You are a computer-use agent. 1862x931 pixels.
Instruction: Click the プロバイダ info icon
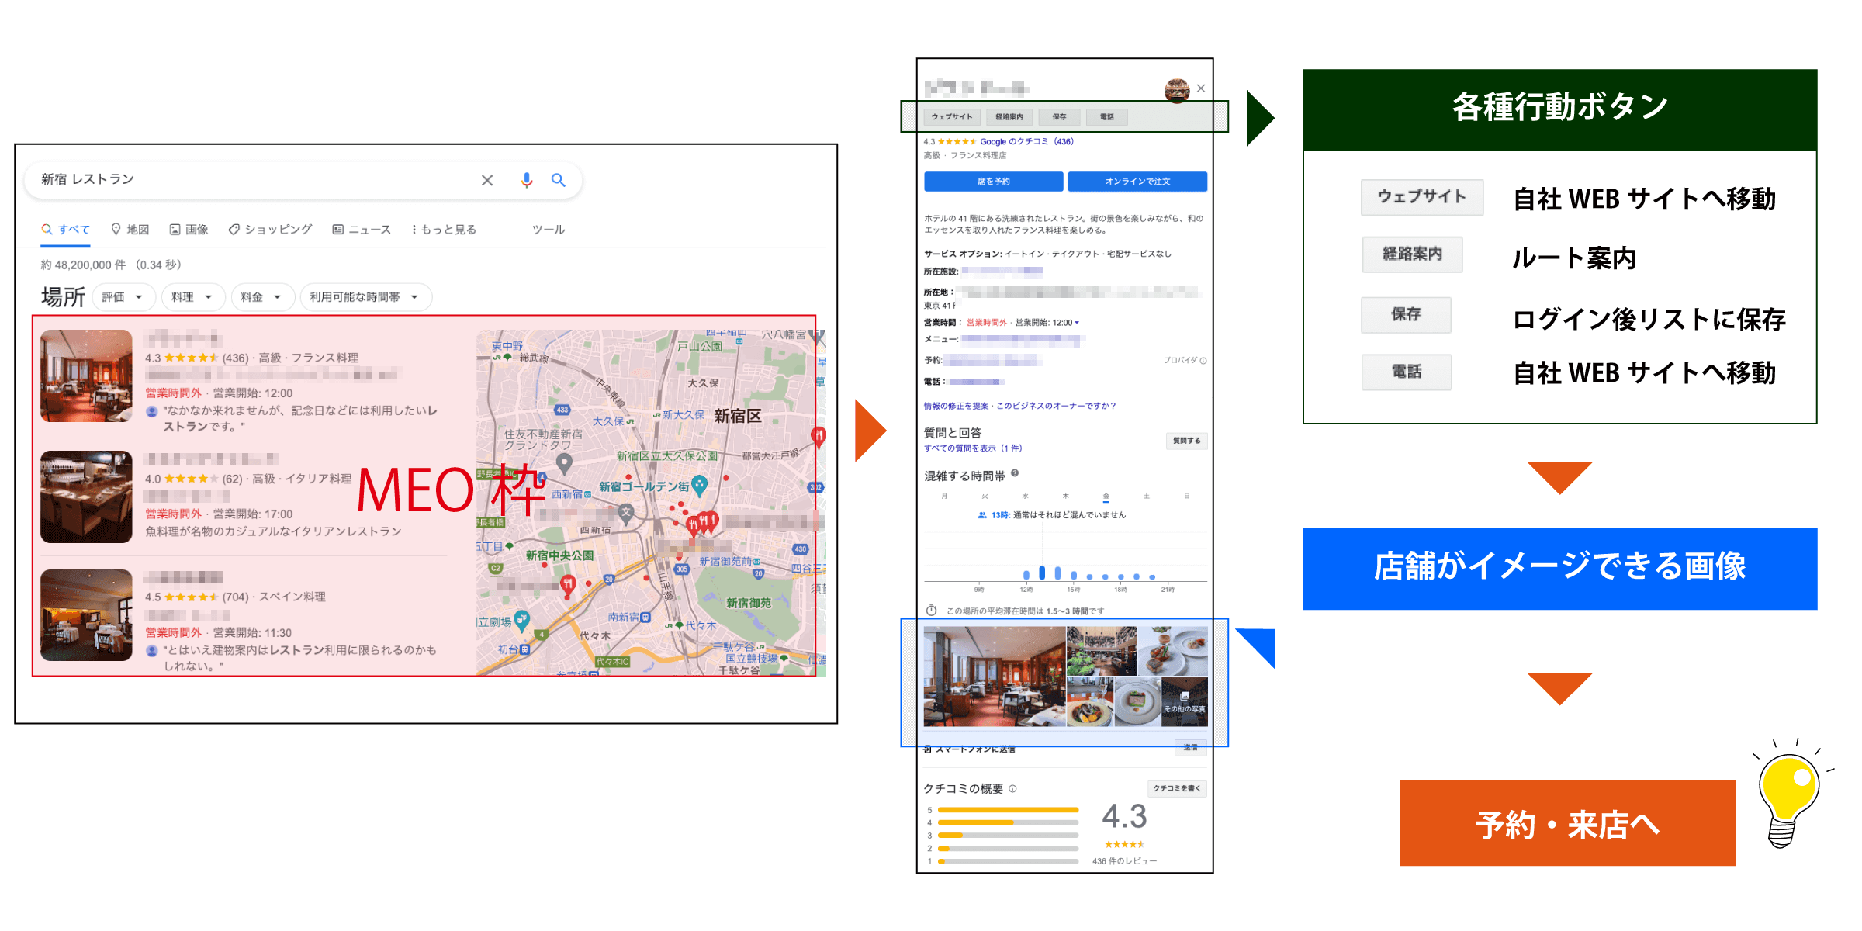pos(1203,361)
